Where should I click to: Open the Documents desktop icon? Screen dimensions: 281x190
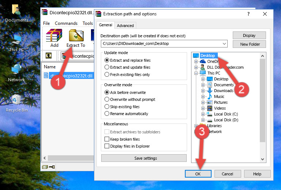click(16, 13)
